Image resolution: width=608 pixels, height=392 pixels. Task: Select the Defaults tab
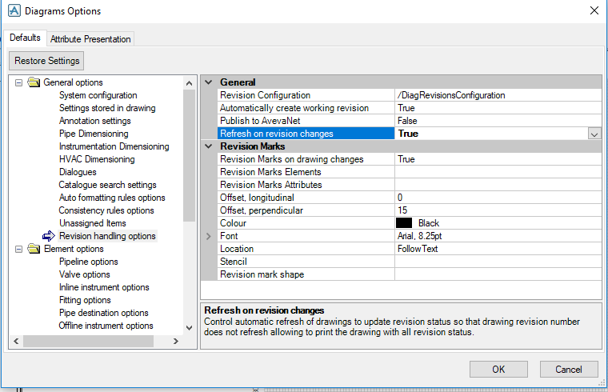pos(25,38)
